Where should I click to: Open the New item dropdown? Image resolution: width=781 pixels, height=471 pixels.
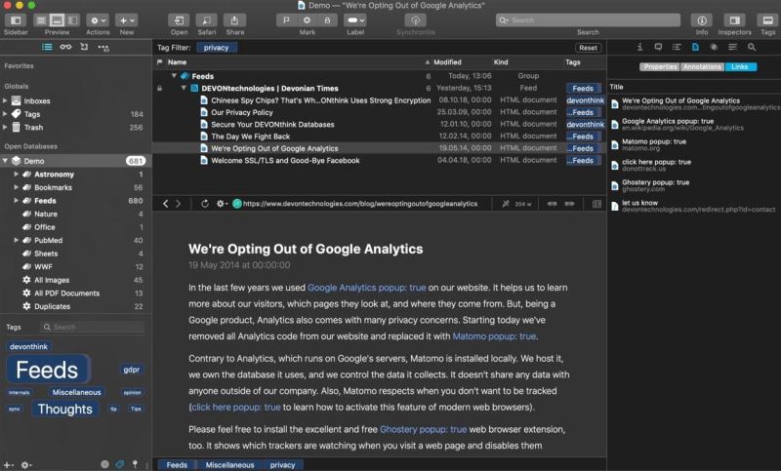pyautogui.click(x=127, y=20)
